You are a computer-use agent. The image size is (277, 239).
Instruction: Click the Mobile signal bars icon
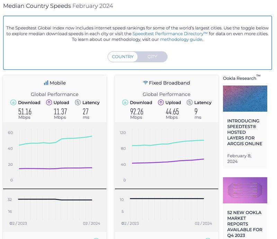(46, 83)
